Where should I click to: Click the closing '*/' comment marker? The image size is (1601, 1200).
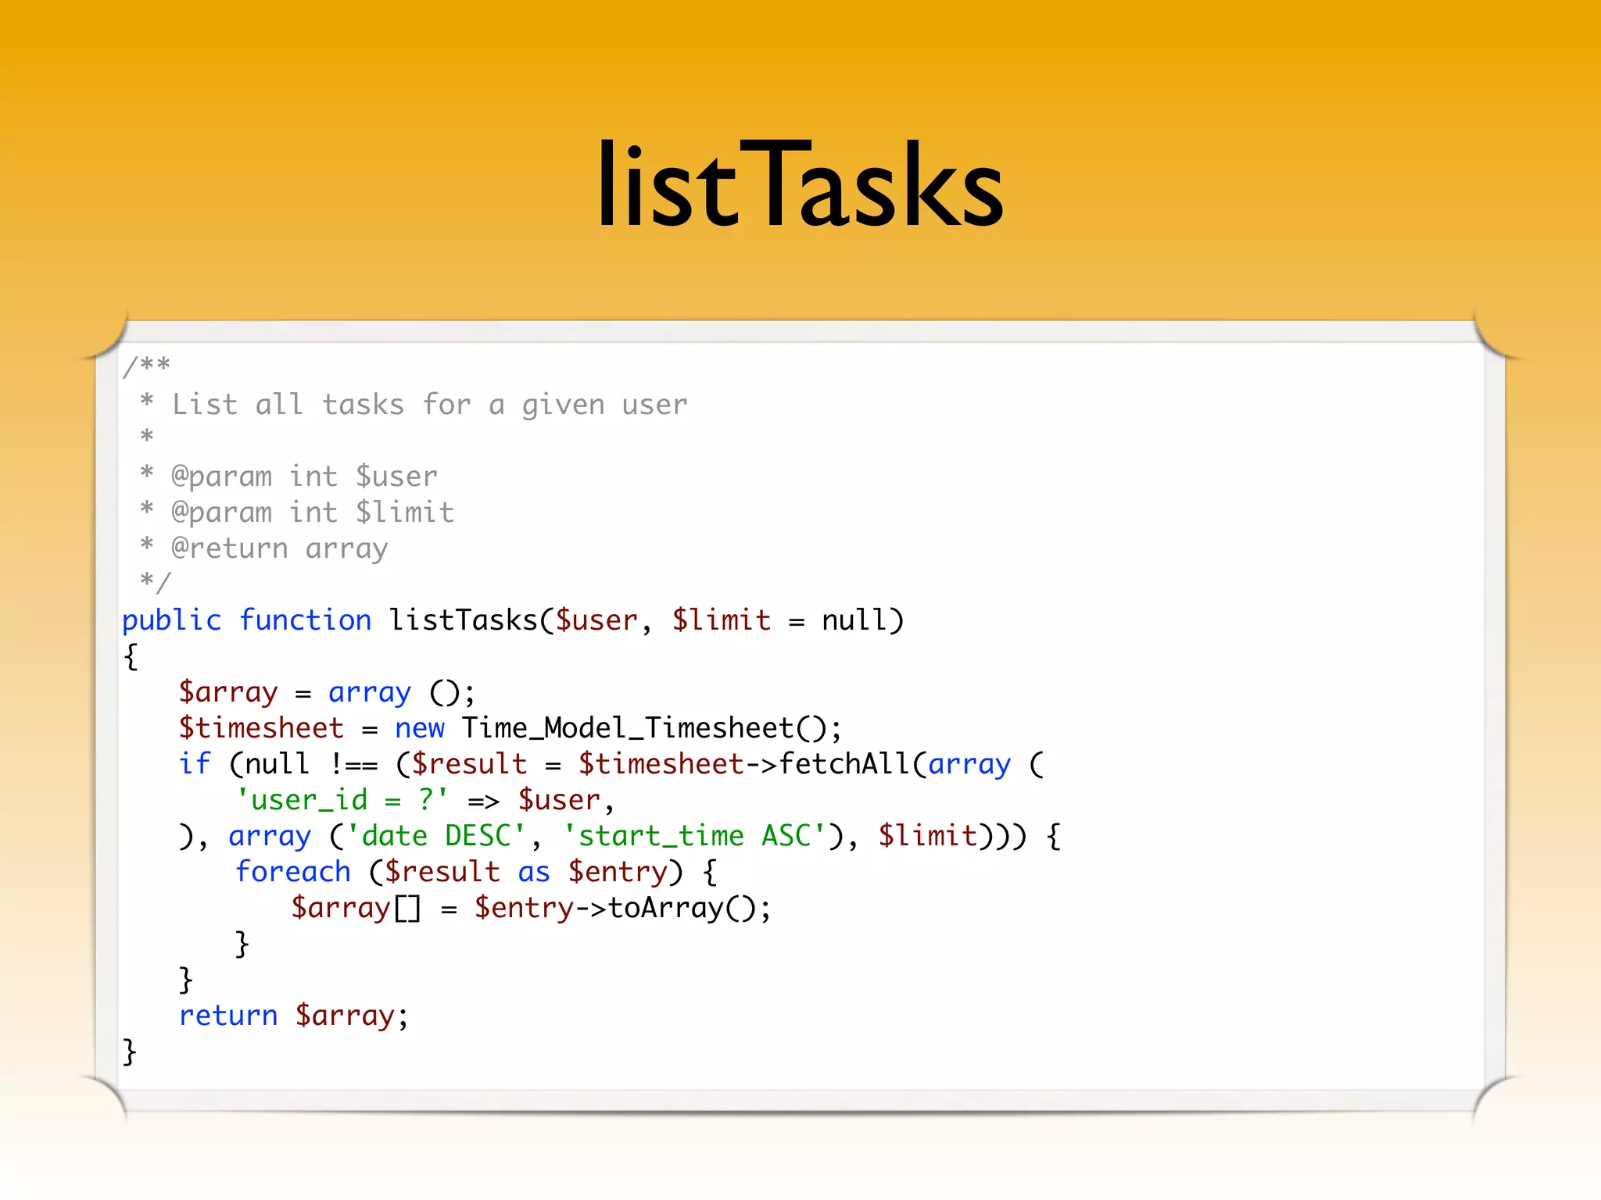155,582
